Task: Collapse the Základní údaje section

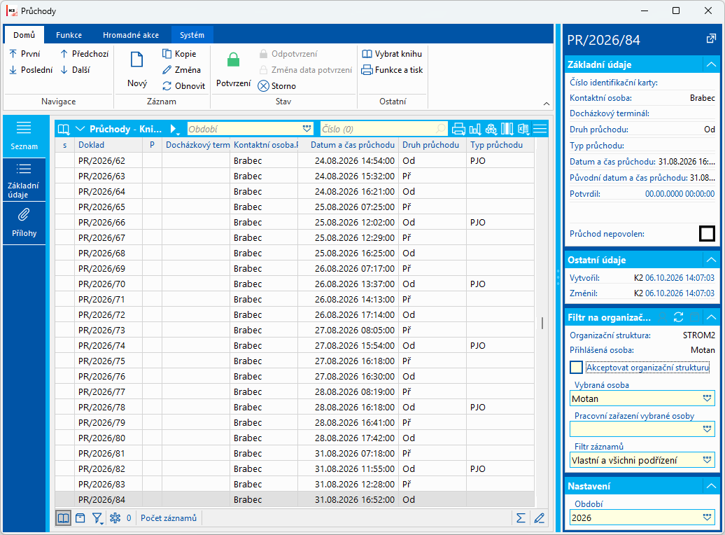Action: [x=711, y=64]
